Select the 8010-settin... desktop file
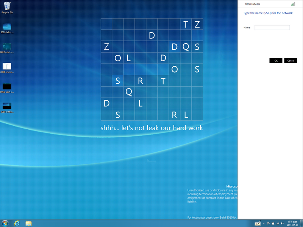Image resolution: width=303 pixels, height=227 pixels. (7, 108)
